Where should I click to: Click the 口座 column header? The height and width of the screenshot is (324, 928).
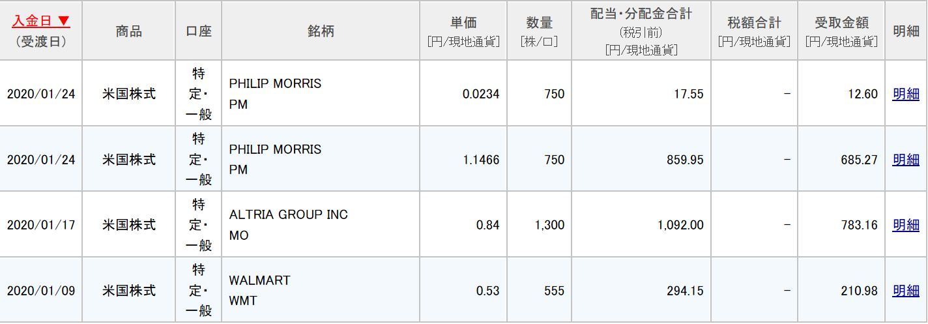tap(198, 31)
